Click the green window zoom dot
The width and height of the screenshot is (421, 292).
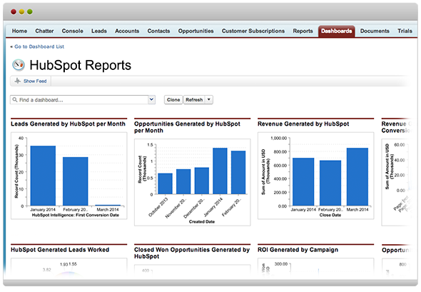point(30,11)
